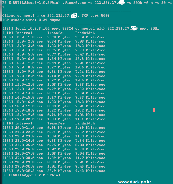173x184 pixels.
Task: Select the "7.80 Mbits/sec" bandwidth value
Action: [x=90, y=93]
